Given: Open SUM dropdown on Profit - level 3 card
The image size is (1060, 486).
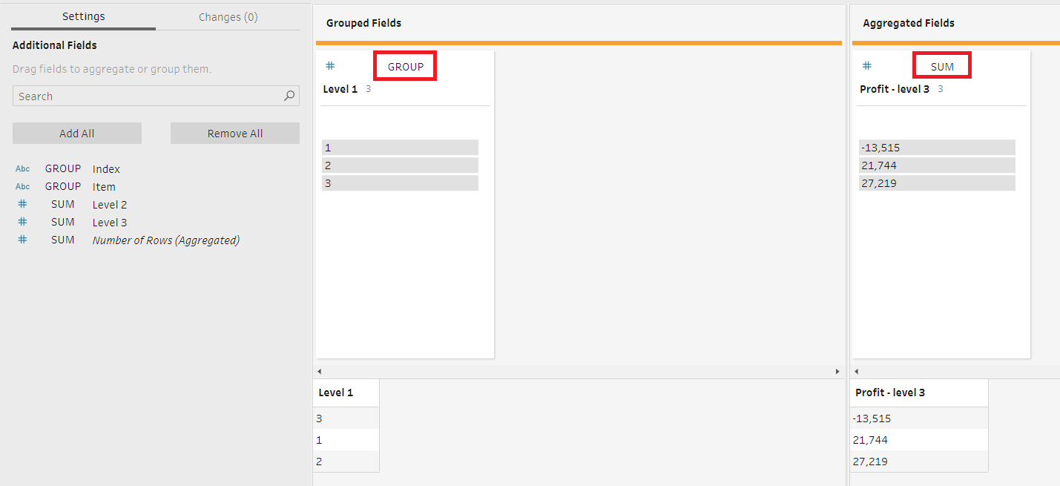Looking at the screenshot, I should tap(942, 66).
